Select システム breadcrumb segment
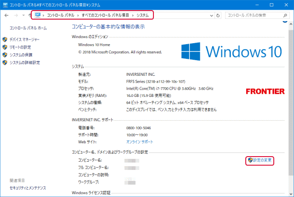 pyautogui.click(x=142, y=15)
